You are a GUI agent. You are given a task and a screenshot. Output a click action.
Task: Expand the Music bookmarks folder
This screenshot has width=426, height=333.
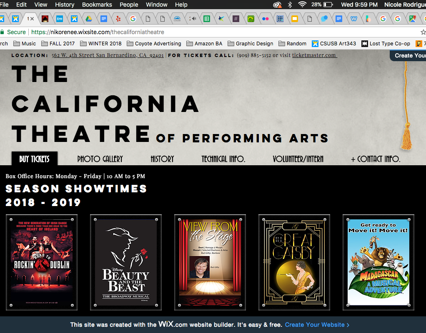[25, 43]
